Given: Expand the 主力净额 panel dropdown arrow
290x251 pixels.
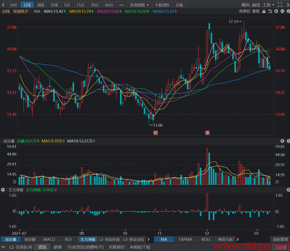Looking at the screenshot, I should click(3, 190).
